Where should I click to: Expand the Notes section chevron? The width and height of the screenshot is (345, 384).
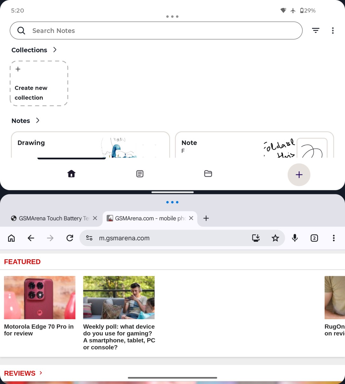coord(38,120)
